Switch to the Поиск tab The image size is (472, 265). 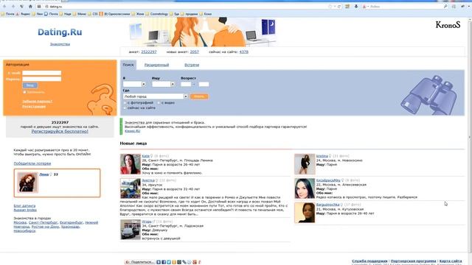(x=128, y=65)
